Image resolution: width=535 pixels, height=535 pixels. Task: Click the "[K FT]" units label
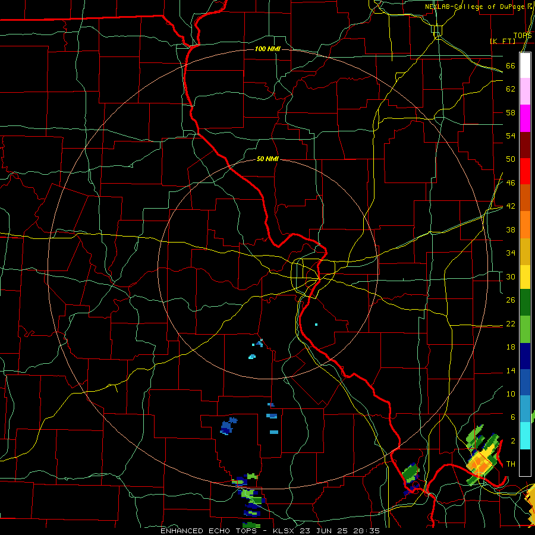pos(503,41)
